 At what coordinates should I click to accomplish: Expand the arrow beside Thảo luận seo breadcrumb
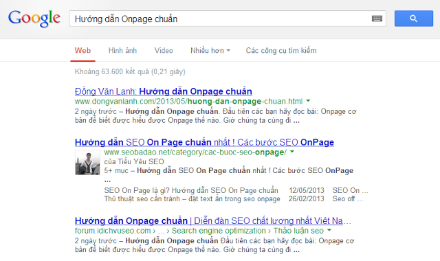point(329,230)
